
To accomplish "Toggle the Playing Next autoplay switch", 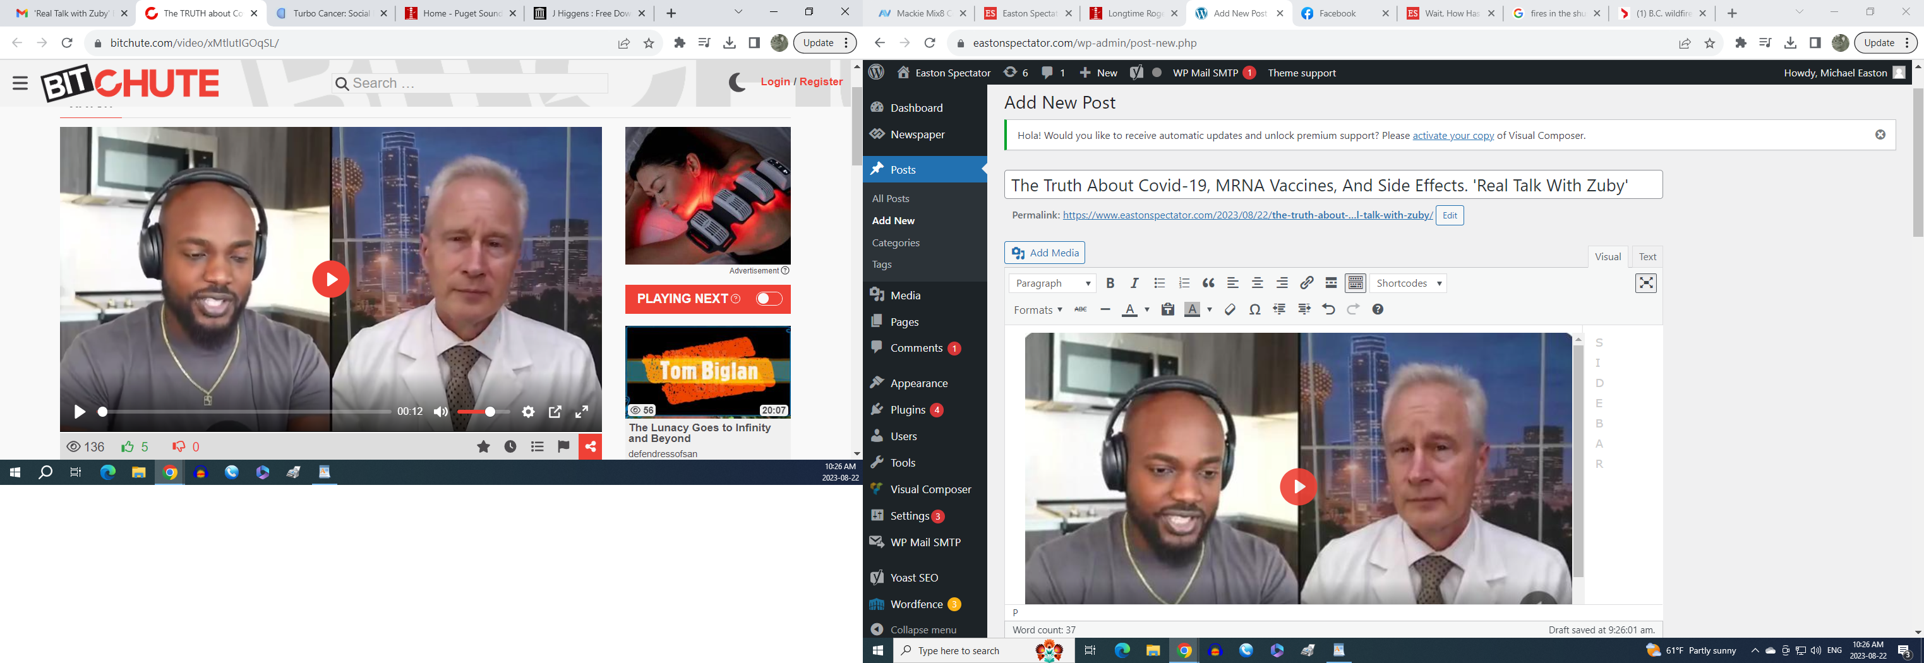I will pyautogui.click(x=769, y=299).
